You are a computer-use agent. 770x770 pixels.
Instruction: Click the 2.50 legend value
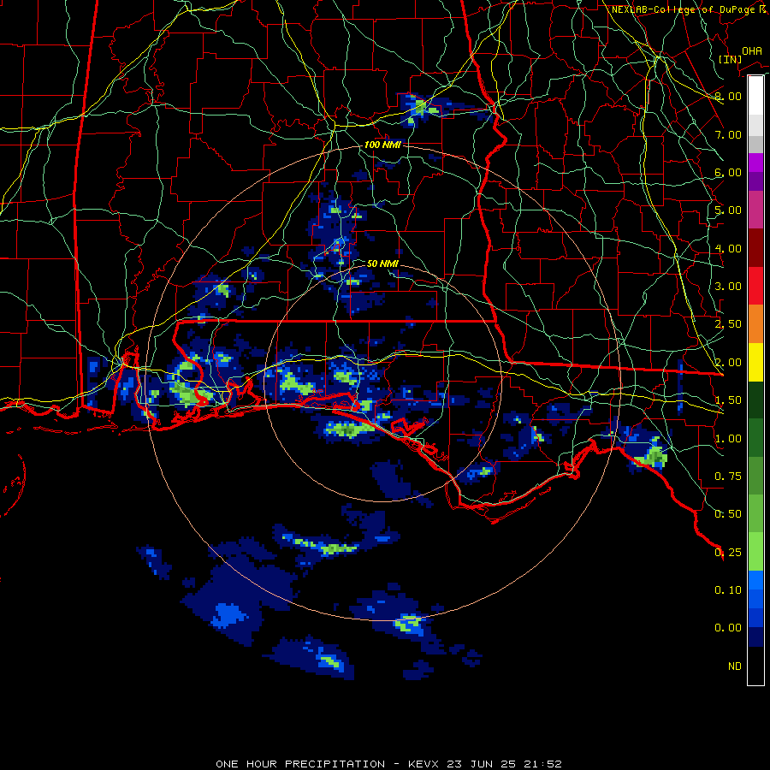[x=728, y=324]
